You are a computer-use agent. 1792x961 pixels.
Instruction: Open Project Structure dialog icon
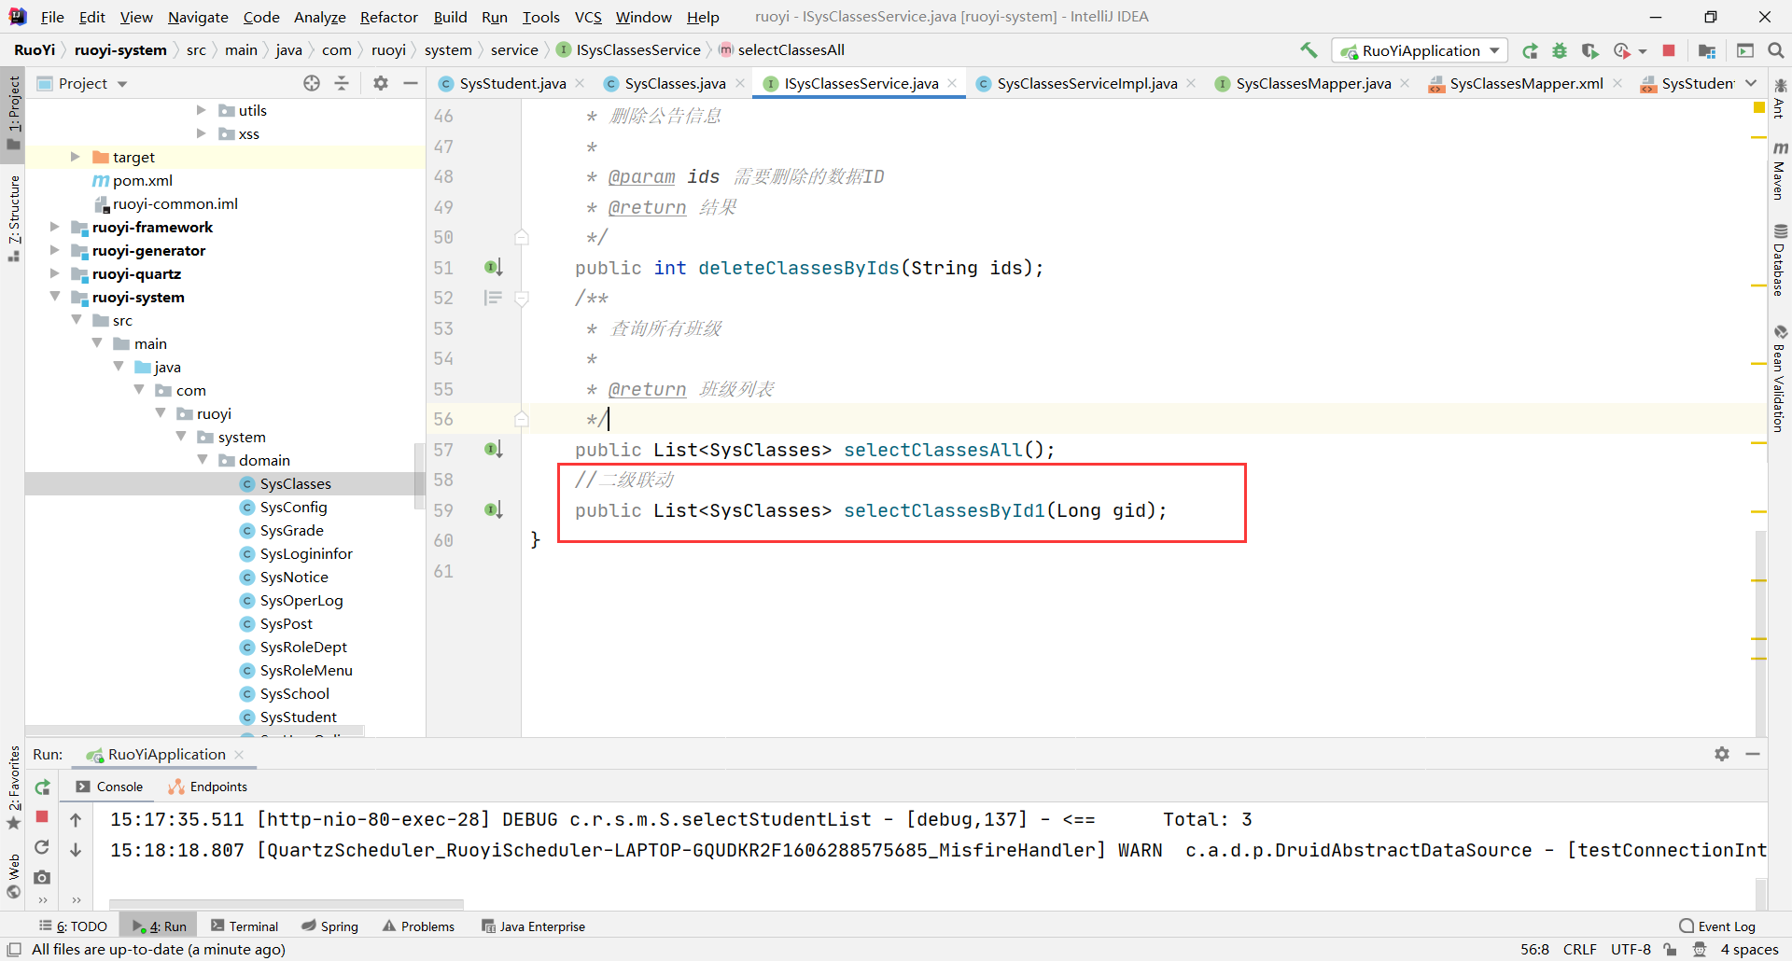(1707, 50)
